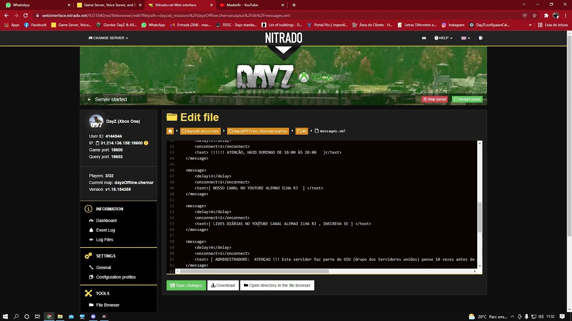Open File Browser in sidebar tools

click(108, 305)
